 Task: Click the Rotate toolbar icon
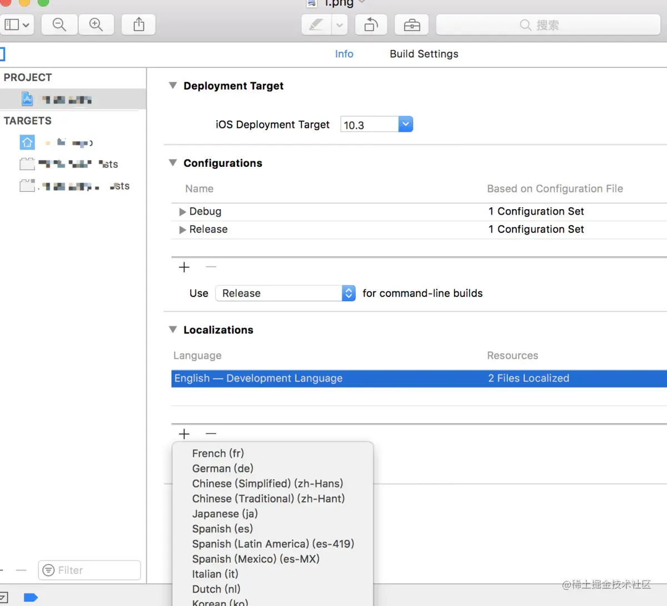click(x=371, y=24)
